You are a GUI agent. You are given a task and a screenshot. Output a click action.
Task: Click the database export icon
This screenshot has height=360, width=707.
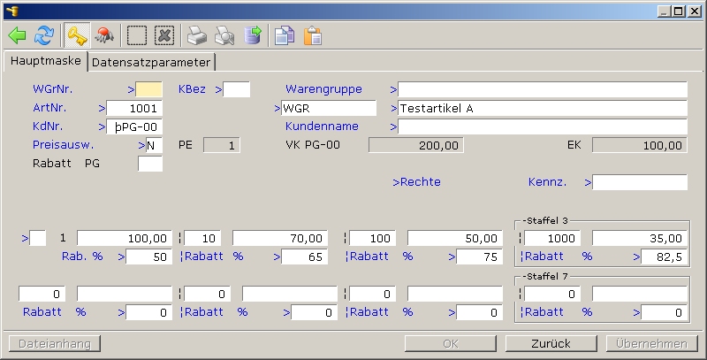tap(253, 35)
